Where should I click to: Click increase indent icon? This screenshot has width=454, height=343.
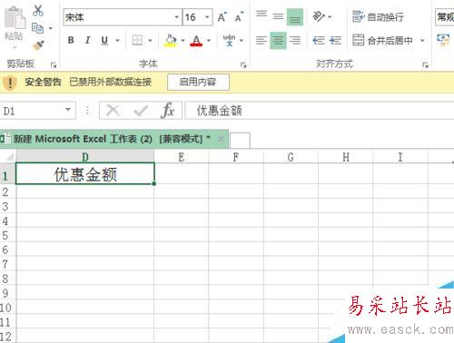pyautogui.click(x=335, y=40)
